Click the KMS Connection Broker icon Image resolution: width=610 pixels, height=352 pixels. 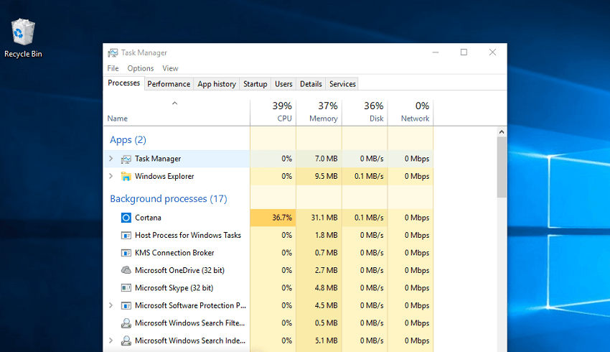click(126, 253)
